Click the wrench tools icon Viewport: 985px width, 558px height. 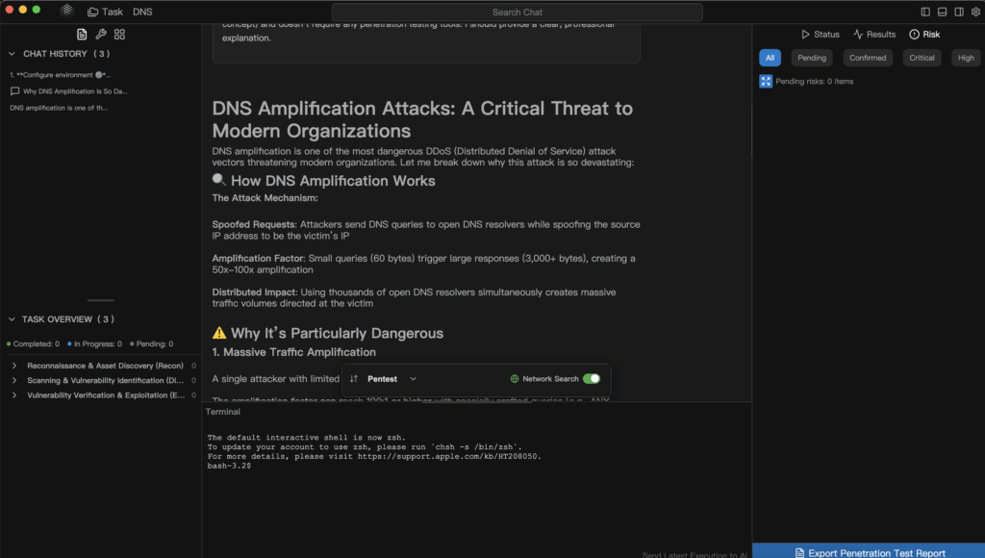(x=100, y=34)
